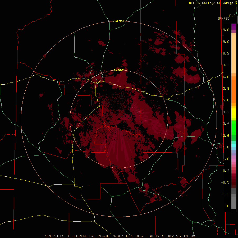The width and height of the screenshot is (238, 238).
Task: Click the -0.5 scale value
Action: pos(225,182)
